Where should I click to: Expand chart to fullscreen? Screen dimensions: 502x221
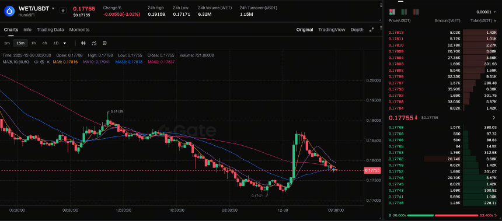371,29
